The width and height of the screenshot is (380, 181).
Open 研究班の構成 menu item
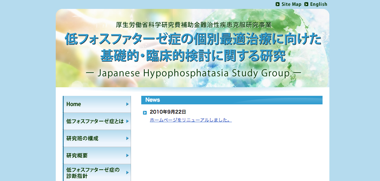coord(97,139)
